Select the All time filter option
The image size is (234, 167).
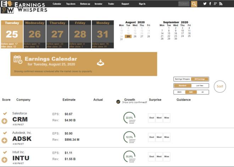[x=202, y=92]
